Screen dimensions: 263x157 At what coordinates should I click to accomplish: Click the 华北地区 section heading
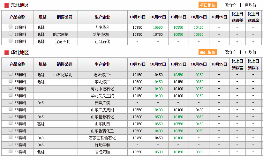pos(19,53)
